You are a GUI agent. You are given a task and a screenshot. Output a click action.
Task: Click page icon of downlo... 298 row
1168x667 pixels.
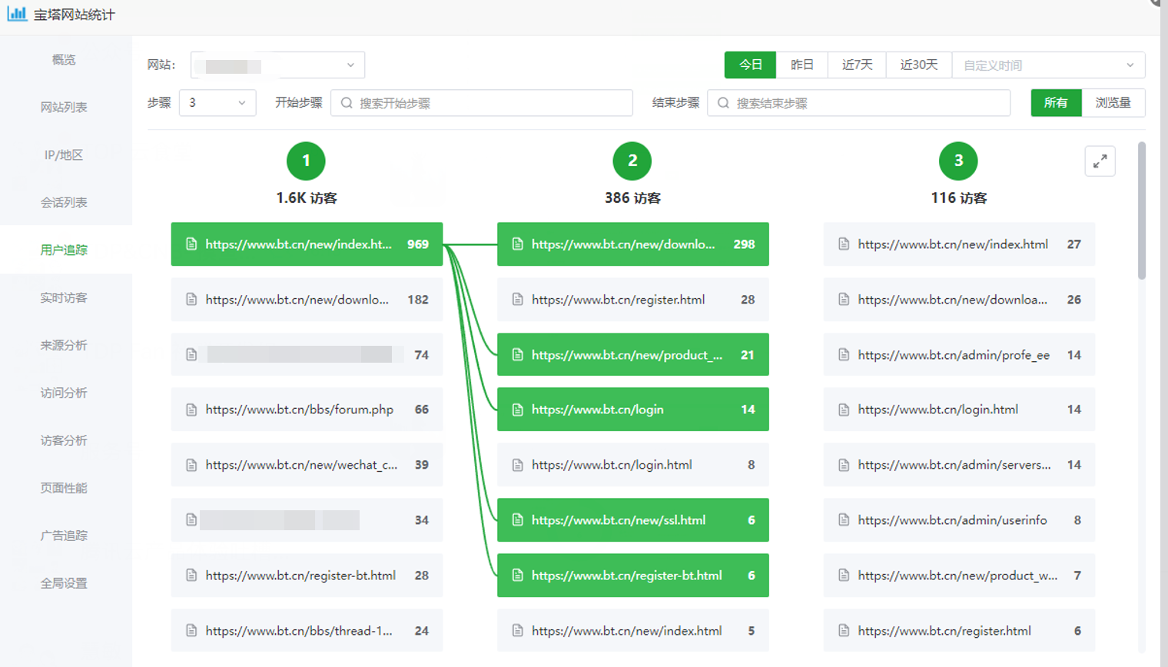(x=517, y=244)
